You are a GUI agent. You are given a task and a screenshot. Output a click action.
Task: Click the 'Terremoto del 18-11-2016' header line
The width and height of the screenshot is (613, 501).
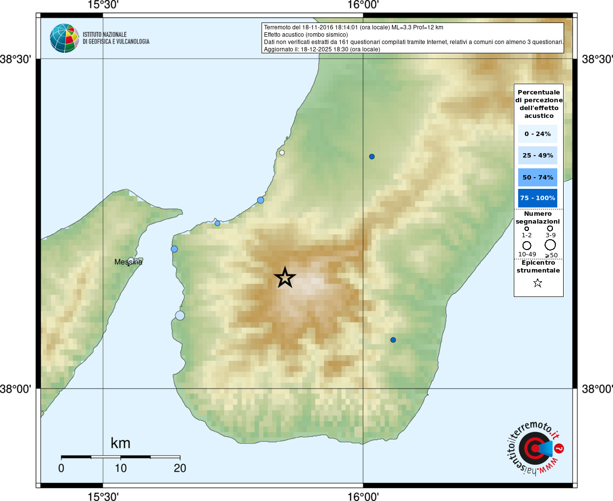353,27
